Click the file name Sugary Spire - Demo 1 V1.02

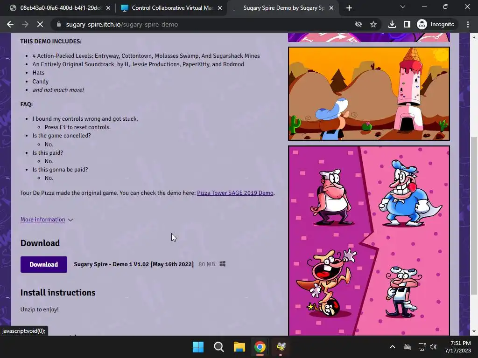coord(134,264)
